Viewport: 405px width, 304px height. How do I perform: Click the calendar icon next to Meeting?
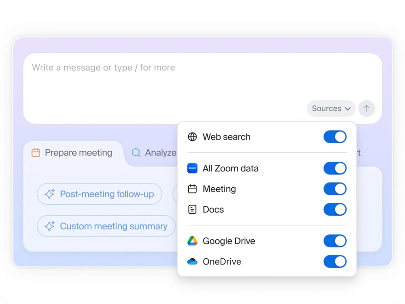coord(192,189)
